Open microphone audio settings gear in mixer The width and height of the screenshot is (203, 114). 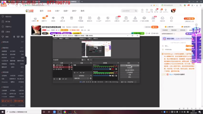(116, 69)
